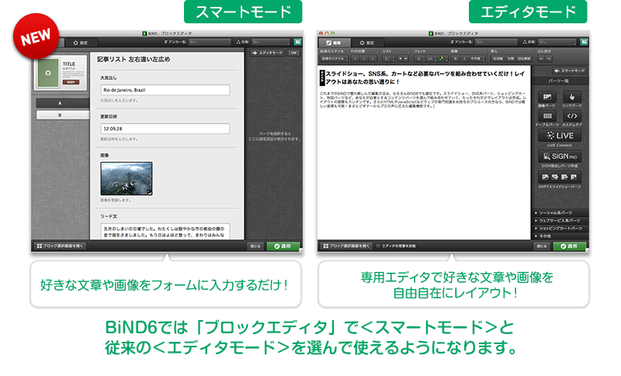621x376 pixels.
Task: Open the font type A dropdown
Action: pyautogui.click(x=418, y=58)
